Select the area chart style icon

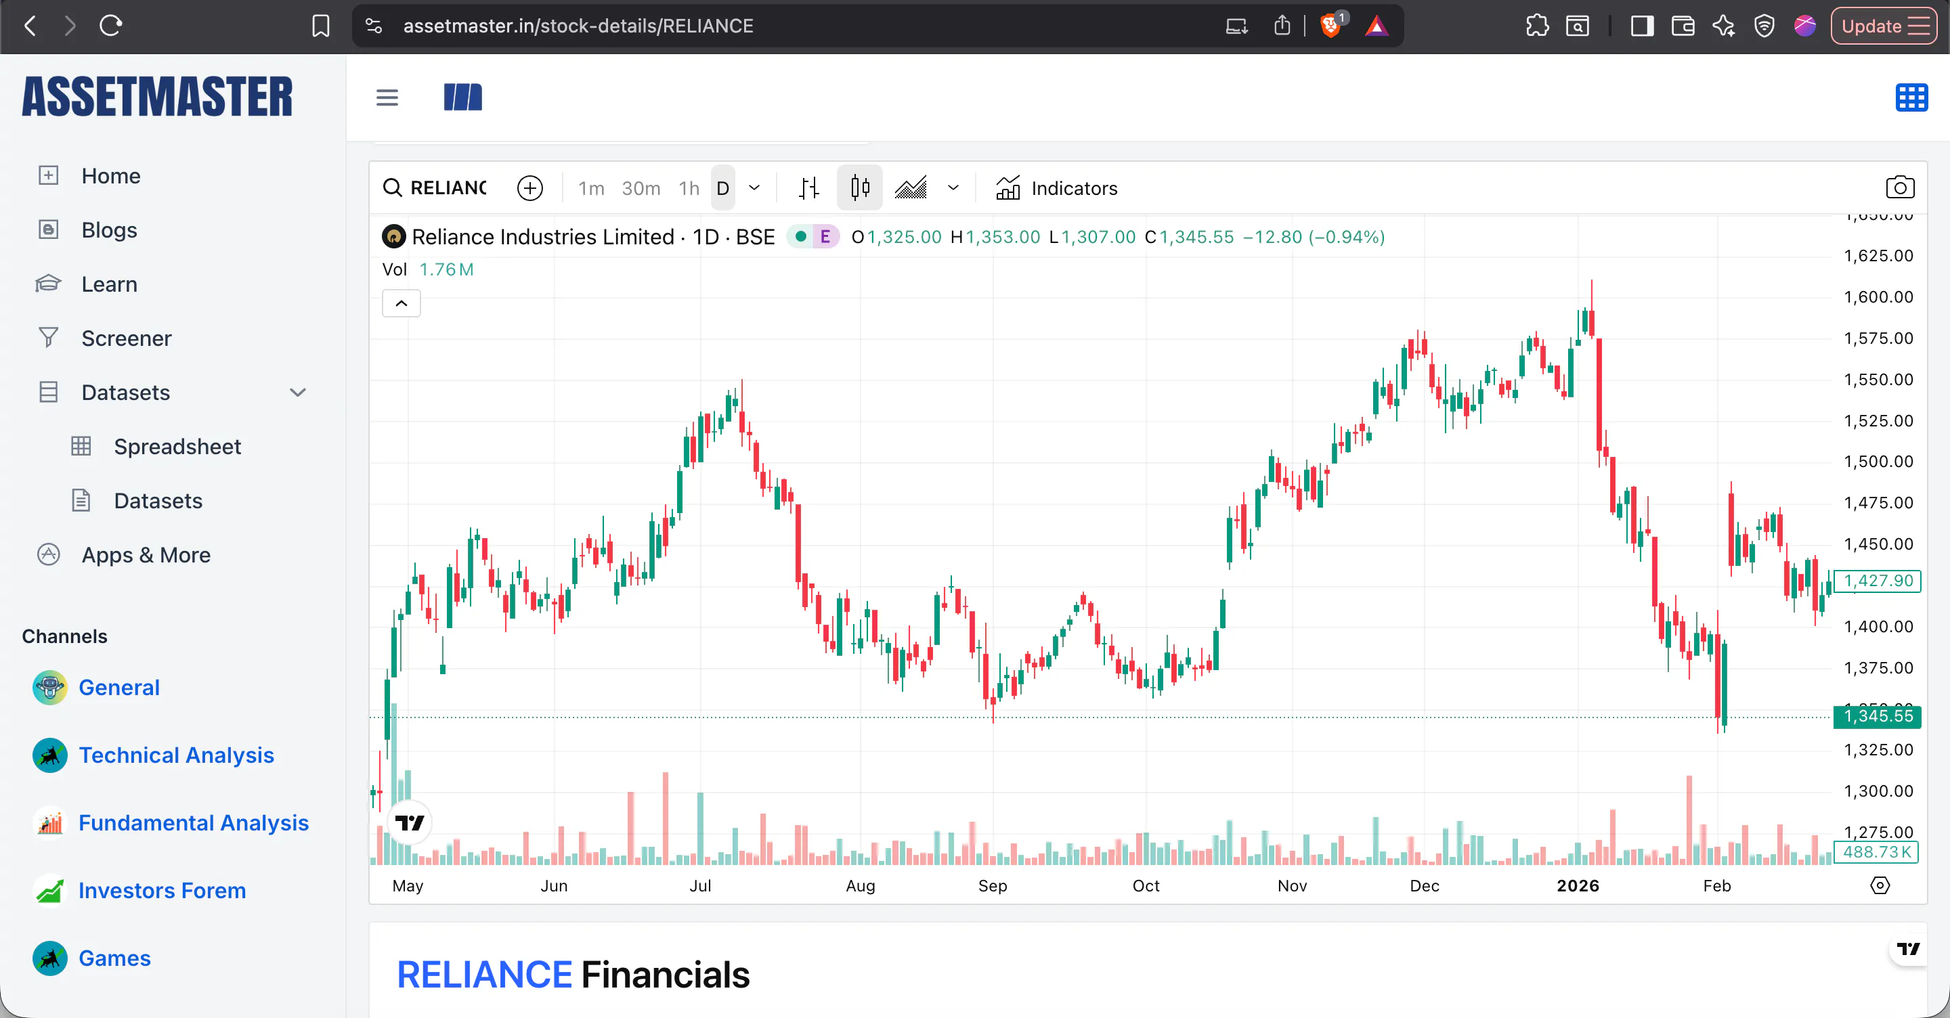(911, 187)
